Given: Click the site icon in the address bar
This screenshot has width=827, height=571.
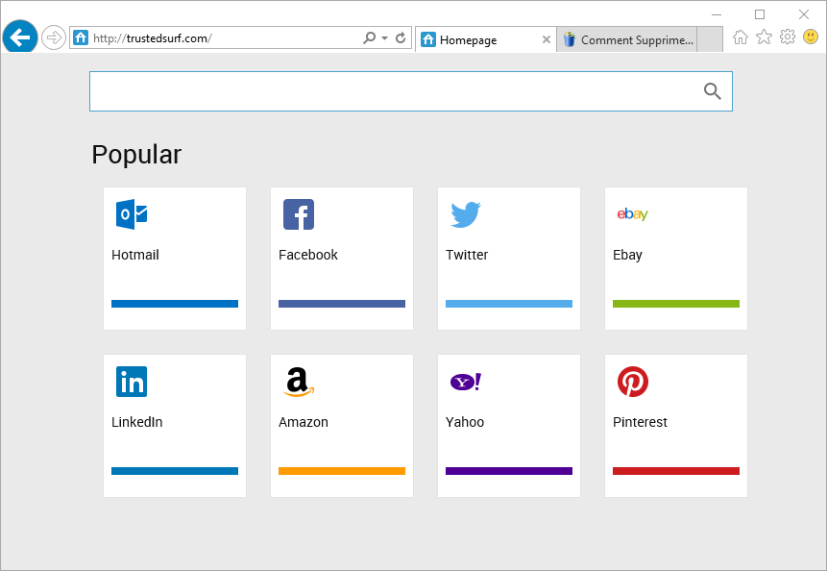Looking at the screenshot, I should pos(81,38).
